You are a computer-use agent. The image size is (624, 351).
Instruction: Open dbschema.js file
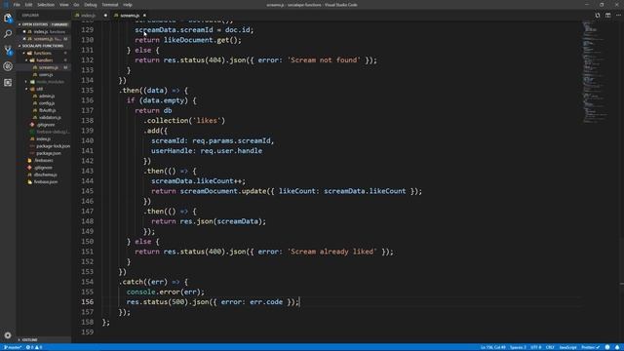pos(45,175)
